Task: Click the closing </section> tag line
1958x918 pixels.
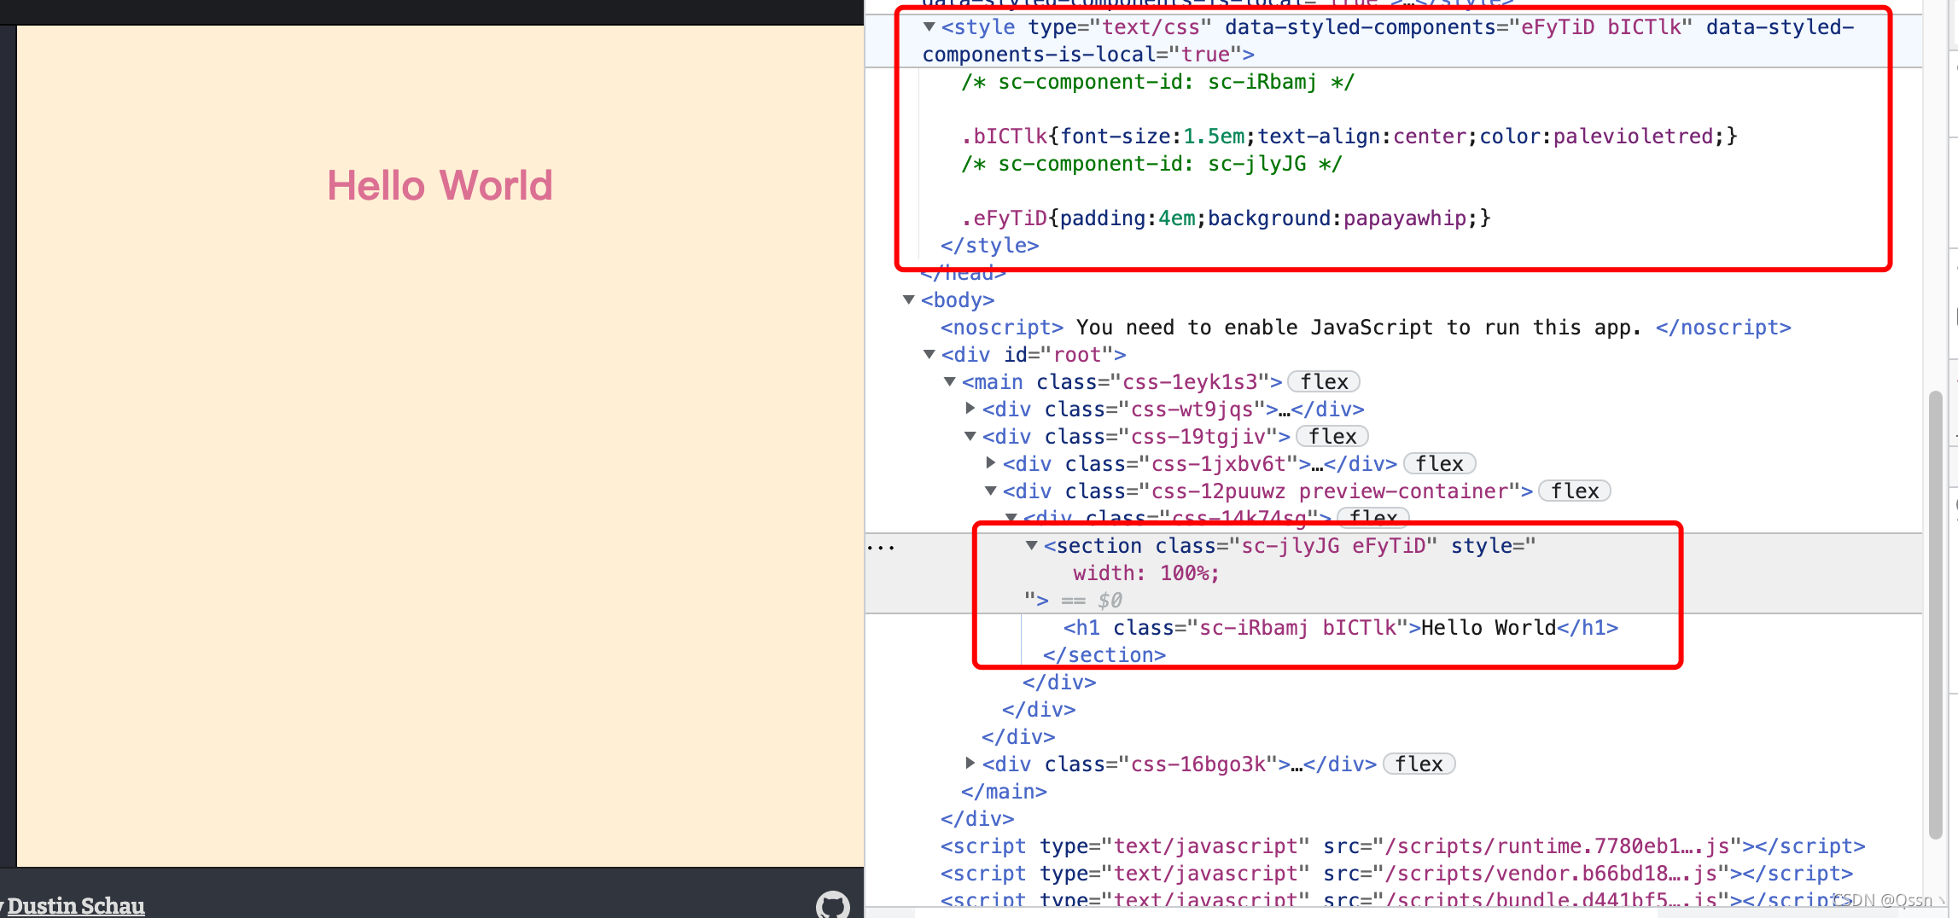Action: coord(1104,655)
